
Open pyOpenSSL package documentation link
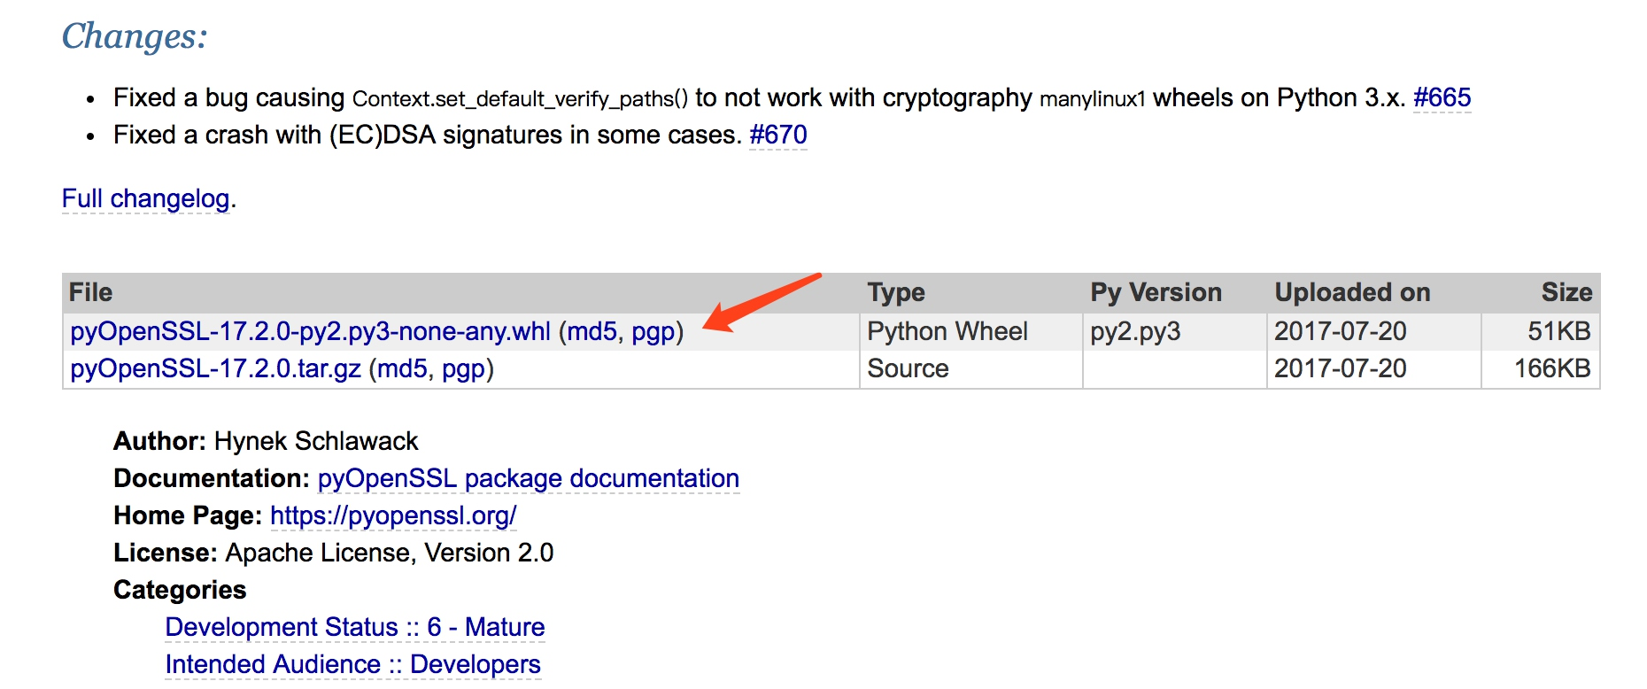528,478
